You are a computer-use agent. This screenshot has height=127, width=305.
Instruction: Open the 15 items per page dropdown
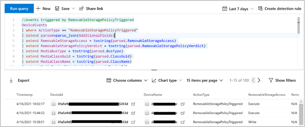pyautogui.click(x=205, y=80)
